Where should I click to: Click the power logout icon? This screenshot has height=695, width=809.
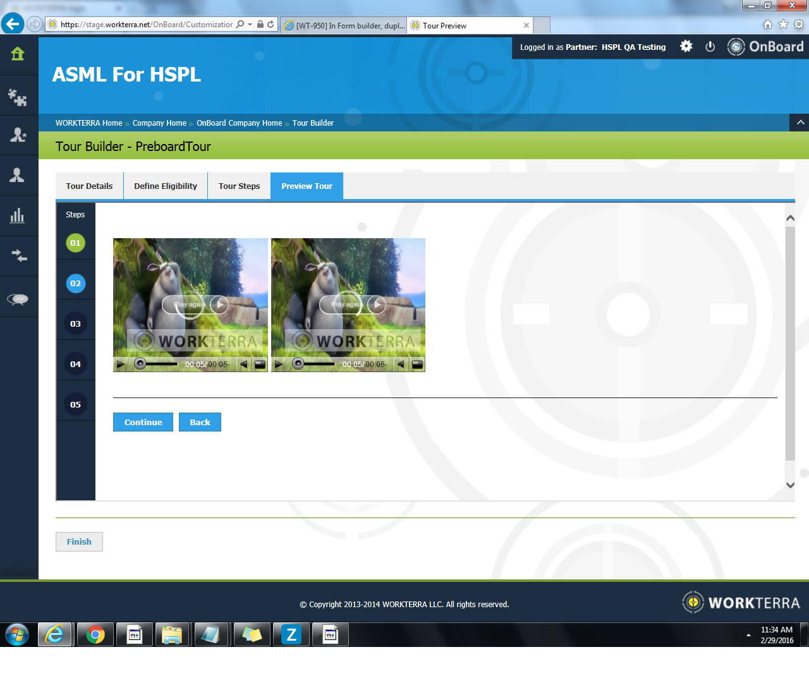(710, 47)
